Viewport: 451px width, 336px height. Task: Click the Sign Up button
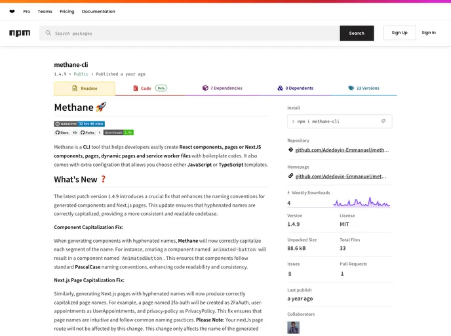click(399, 33)
